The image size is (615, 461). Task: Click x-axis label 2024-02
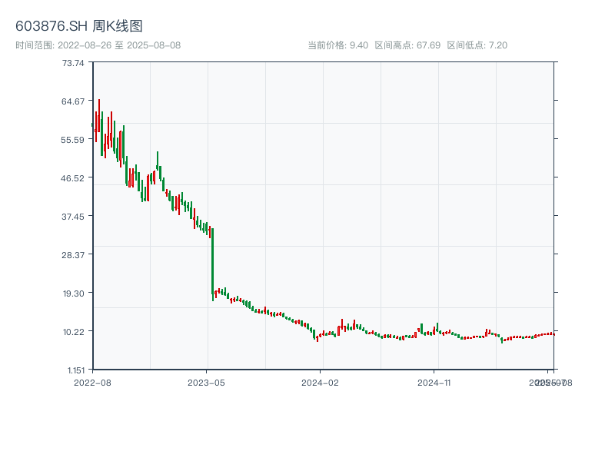pos(320,383)
